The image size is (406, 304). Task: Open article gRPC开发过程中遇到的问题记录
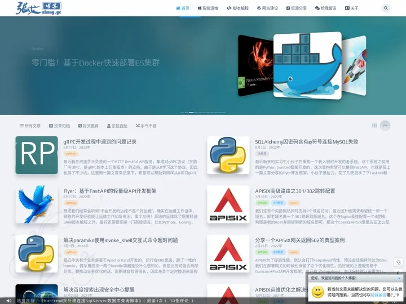(x=100, y=142)
